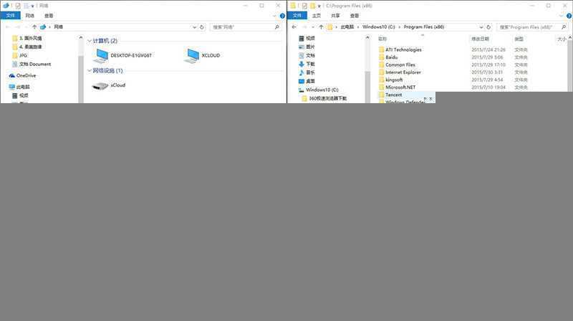Click the search magnifier in Network window
573x321 pixels.
[x=277, y=27]
